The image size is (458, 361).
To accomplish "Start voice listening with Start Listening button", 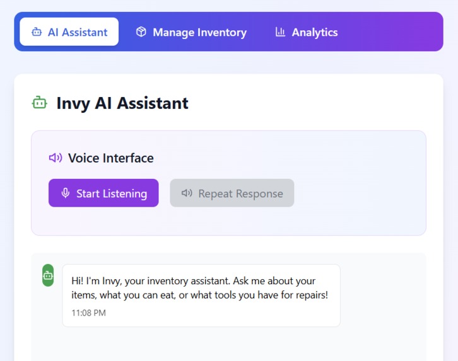I will [x=103, y=193].
